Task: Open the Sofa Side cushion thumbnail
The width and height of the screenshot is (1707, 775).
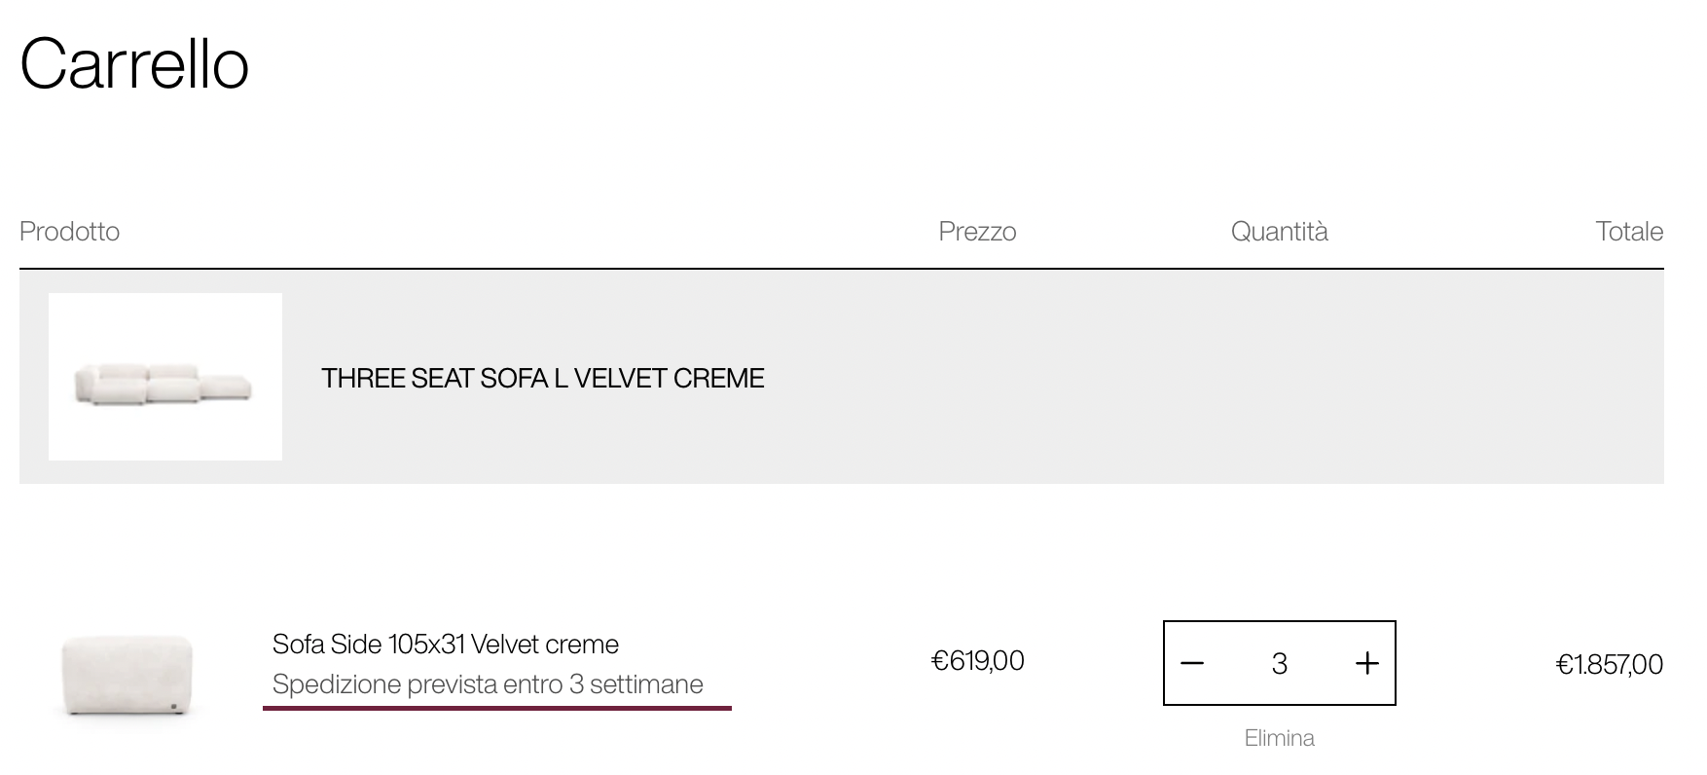Action: [x=127, y=674]
